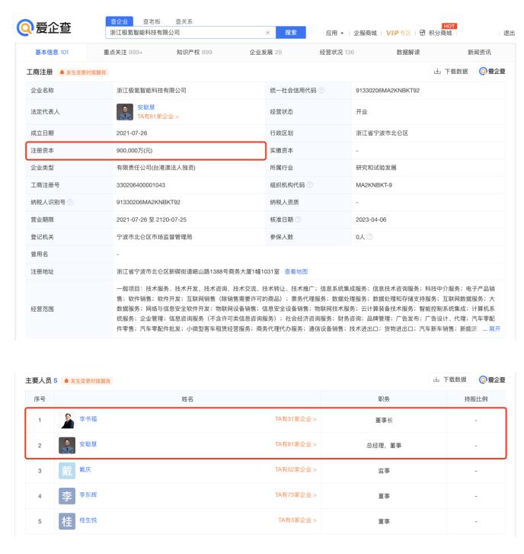
Task: Open 安聪慧's name link under 法定代表人
Action: (145, 107)
